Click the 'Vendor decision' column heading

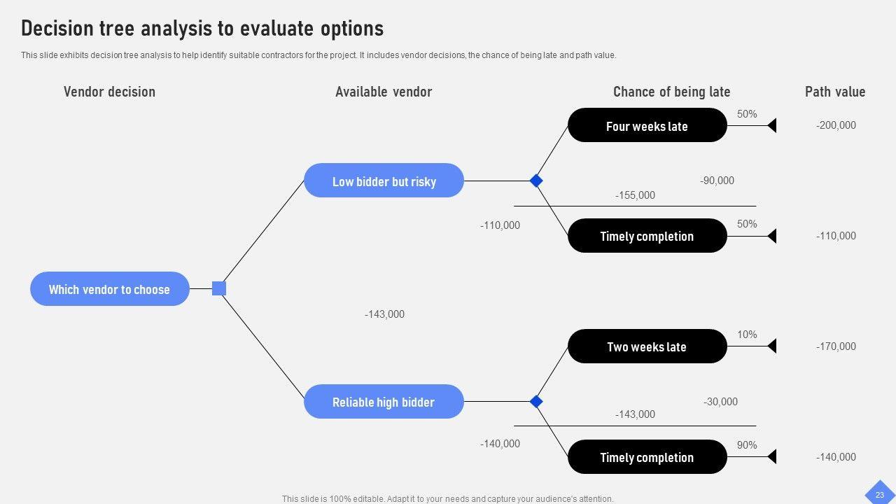click(109, 92)
